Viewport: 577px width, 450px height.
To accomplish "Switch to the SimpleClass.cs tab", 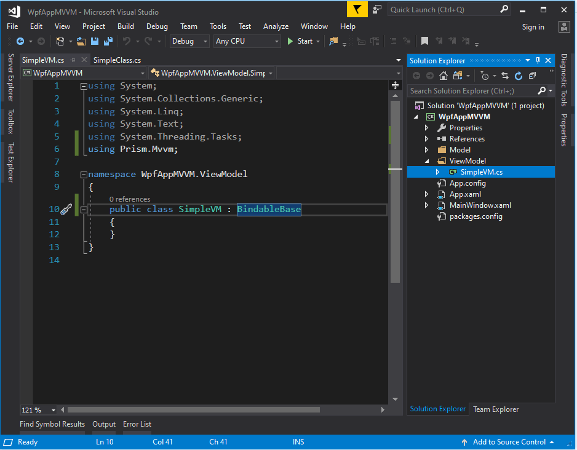I will [x=117, y=60].
